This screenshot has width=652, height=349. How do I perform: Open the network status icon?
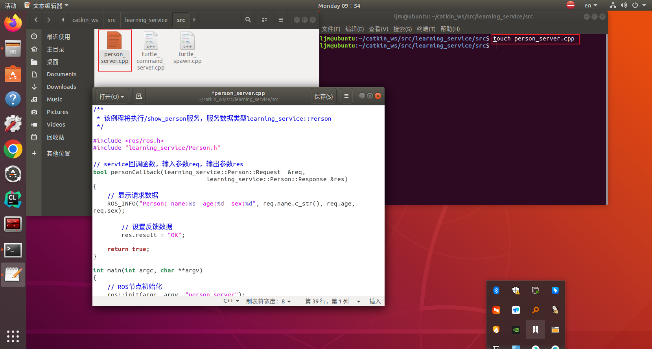click(x=613, y=5)
